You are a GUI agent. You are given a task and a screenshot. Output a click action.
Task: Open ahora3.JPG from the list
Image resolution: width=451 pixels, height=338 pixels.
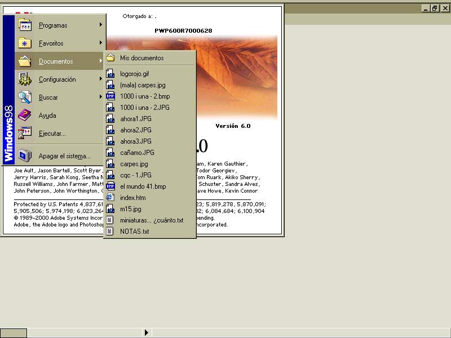click(150, 141)
